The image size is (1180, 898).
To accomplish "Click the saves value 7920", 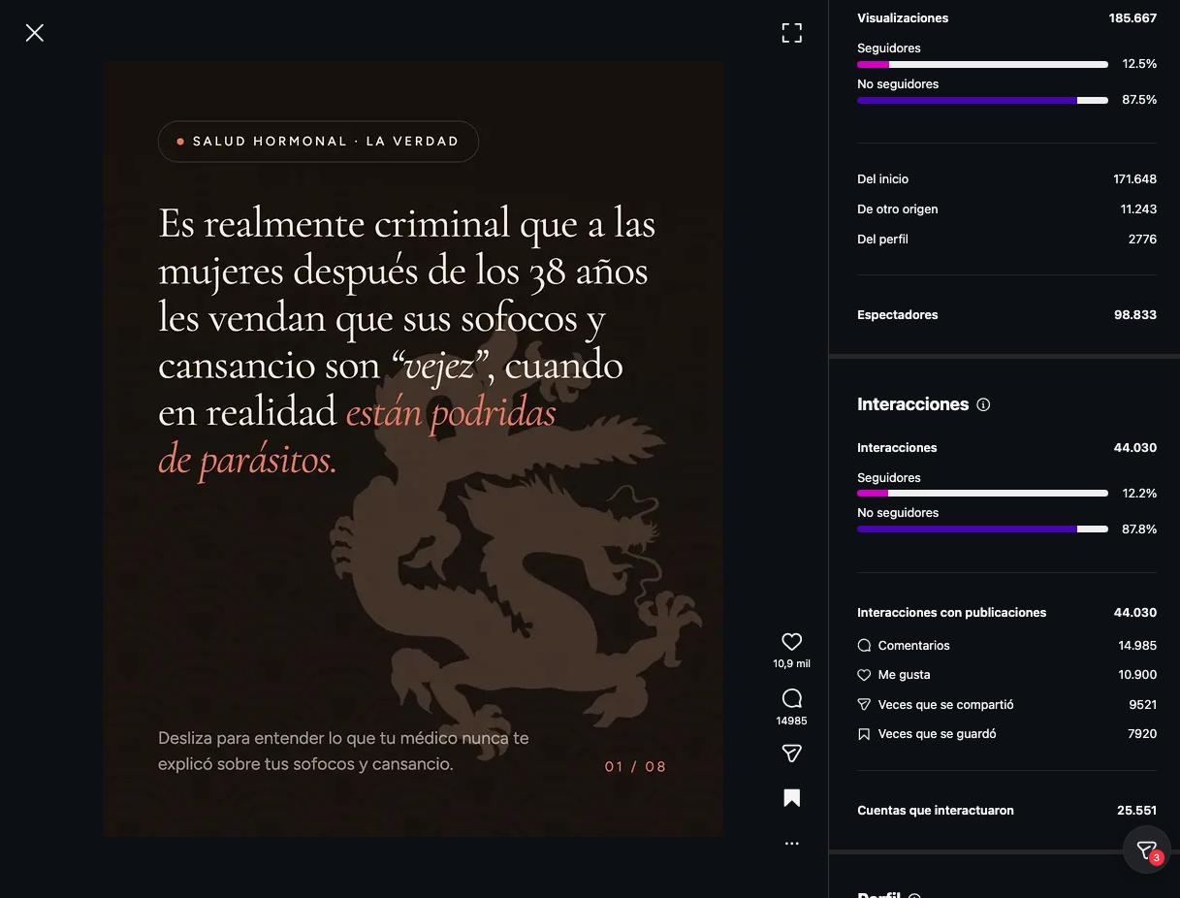I will 1143,734.
